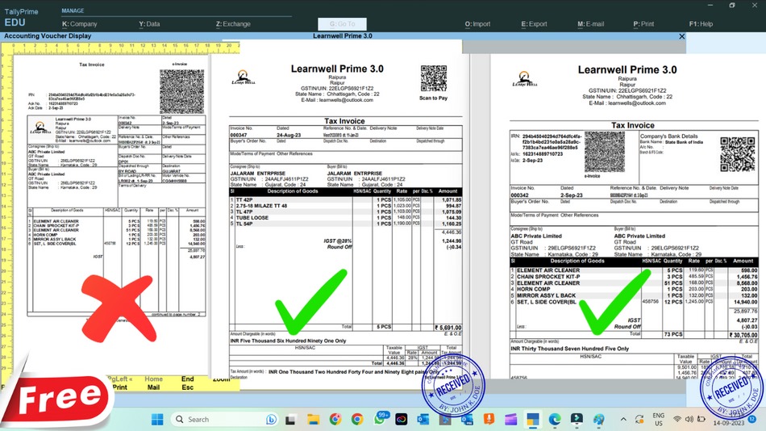Click the Esc button in preview bar
Screen dimensions: 766x431
coord(187,387)
